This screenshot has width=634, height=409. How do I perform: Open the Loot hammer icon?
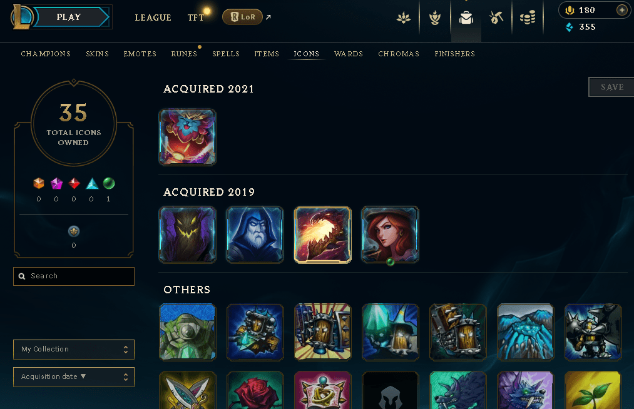(496, 18)
